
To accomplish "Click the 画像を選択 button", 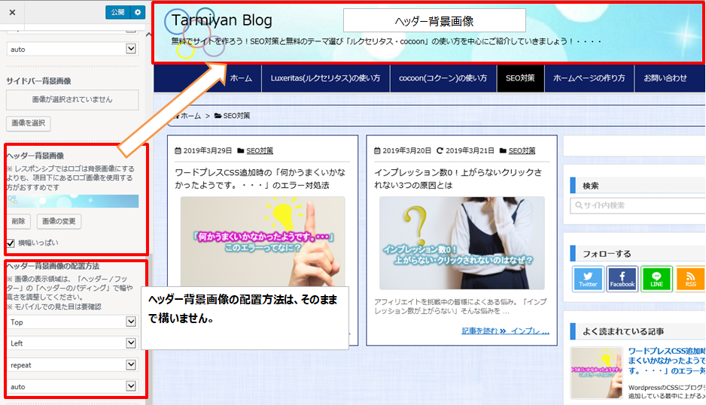I will tap(28, 122).
